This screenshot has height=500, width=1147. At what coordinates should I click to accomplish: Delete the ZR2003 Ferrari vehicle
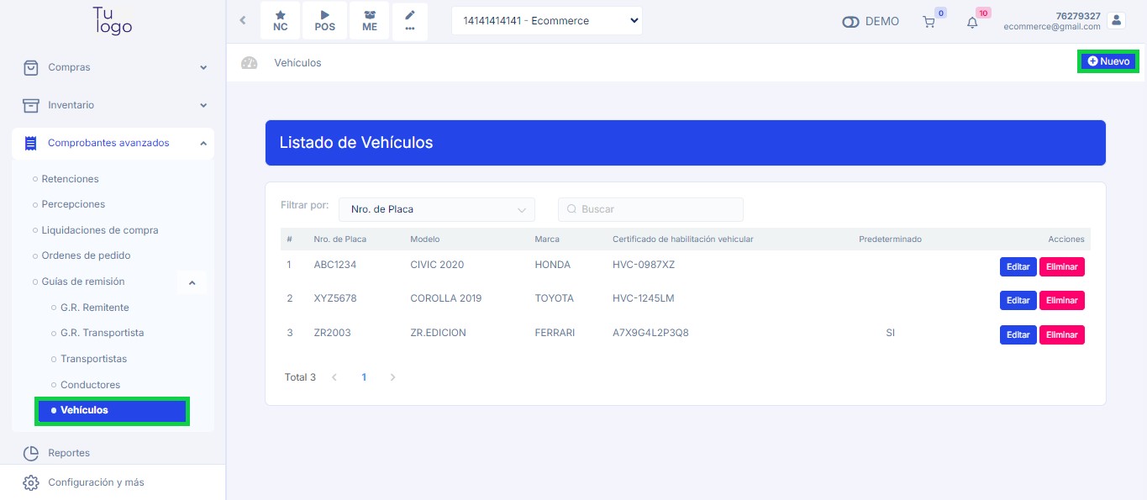click(1061, 334)
